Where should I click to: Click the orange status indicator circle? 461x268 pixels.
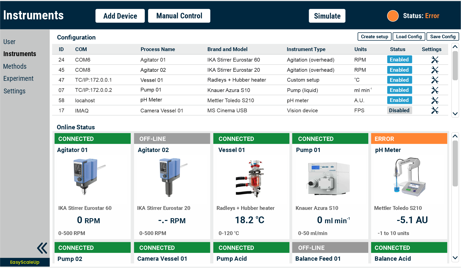(x=393, y=16)
